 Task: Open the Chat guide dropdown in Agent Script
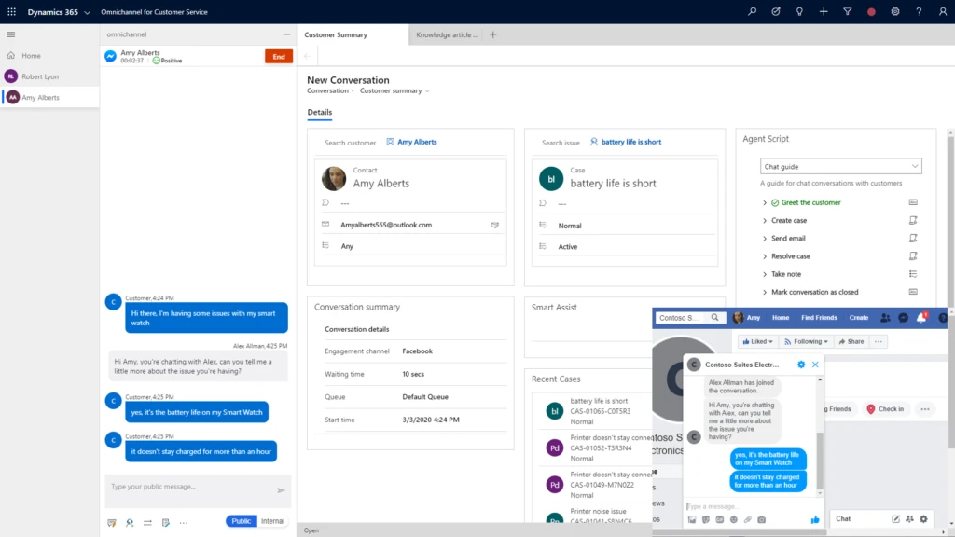(839, 165)
